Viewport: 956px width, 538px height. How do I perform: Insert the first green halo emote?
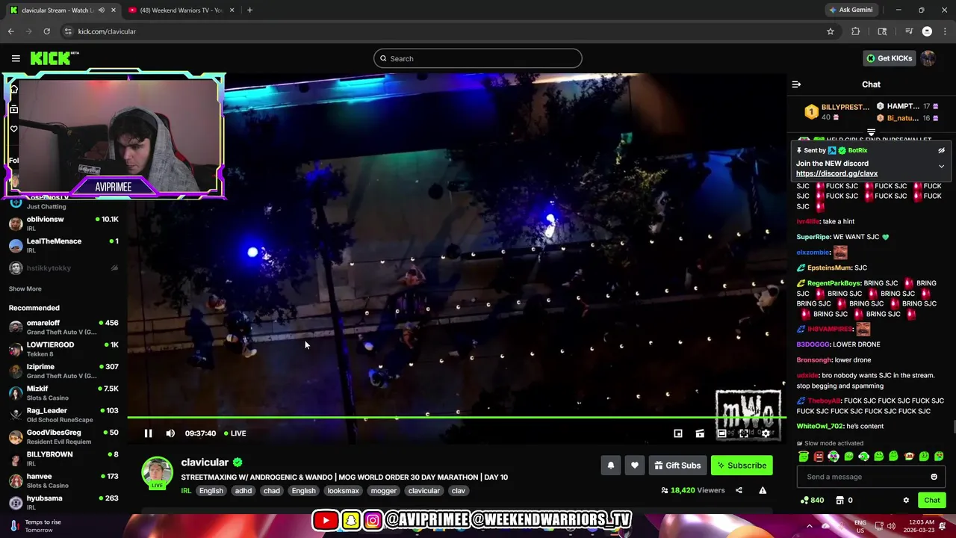pyautogui.click(x=804, y=457)
